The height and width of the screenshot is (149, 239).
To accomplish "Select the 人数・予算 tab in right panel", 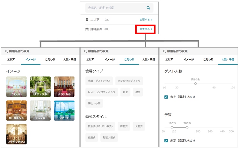I will point(228,59).
